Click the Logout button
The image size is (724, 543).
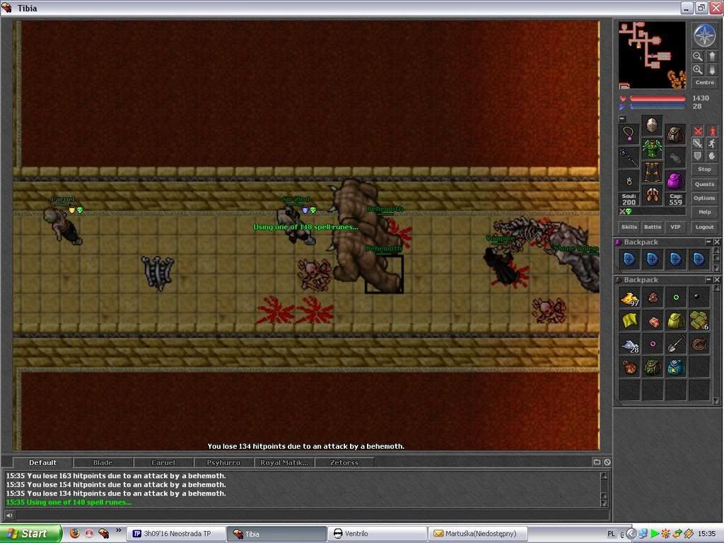click(x=705, y=227)
